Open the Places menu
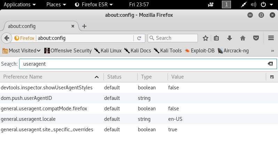The height and width of the screenshot is (147, 278). [56, 5]
